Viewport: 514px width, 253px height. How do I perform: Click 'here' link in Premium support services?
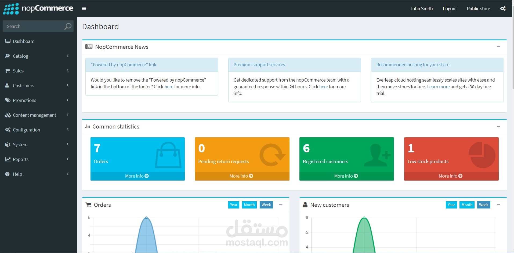click(x=324, y=87)
